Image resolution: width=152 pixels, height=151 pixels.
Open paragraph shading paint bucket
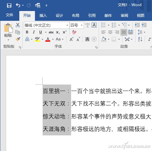coord(104,39)
